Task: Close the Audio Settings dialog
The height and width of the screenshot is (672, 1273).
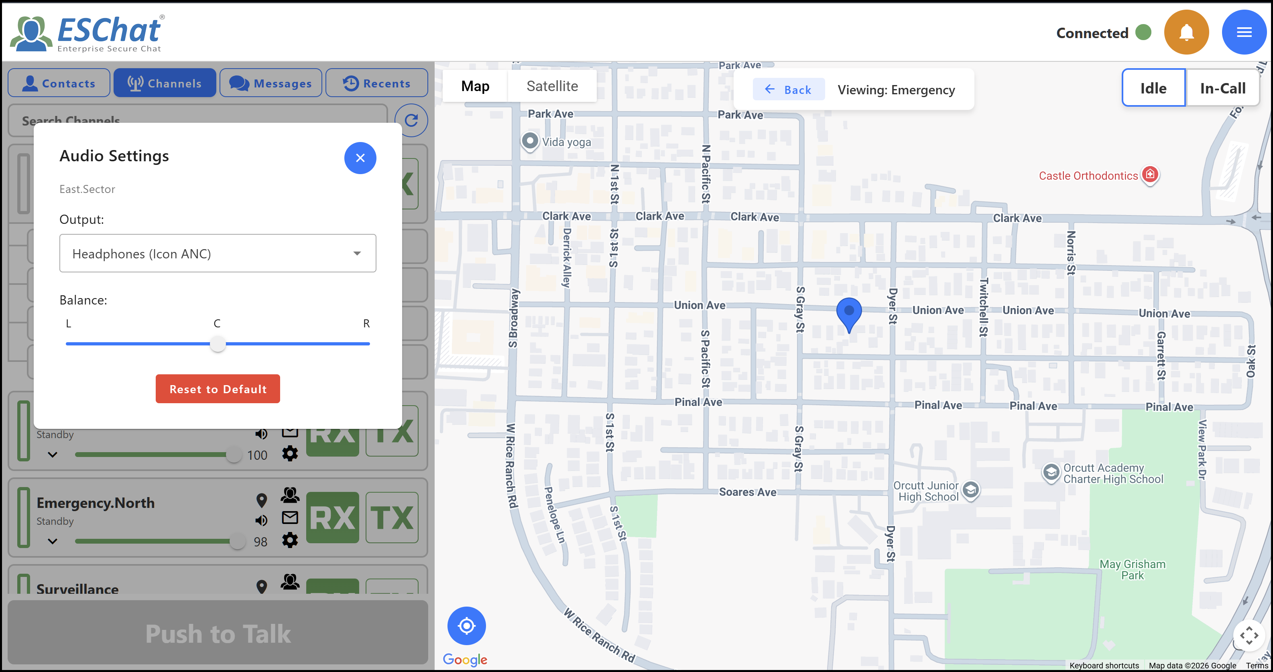Action: point(360,158)
